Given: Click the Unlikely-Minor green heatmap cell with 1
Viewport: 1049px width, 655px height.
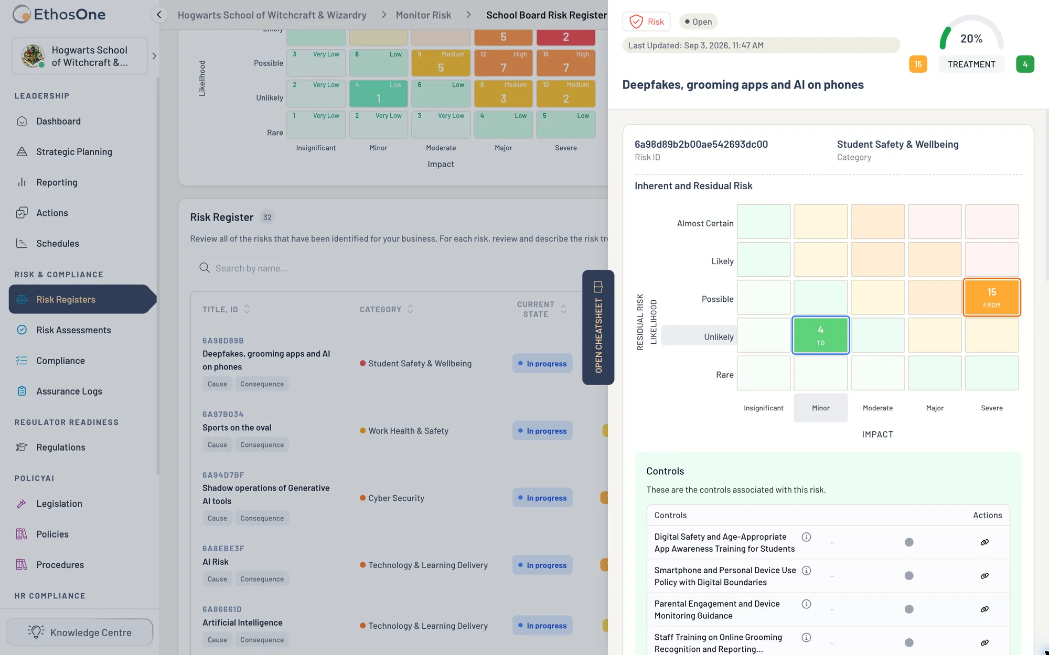Looking at the screenshot, I should click(x=378, y=93).
